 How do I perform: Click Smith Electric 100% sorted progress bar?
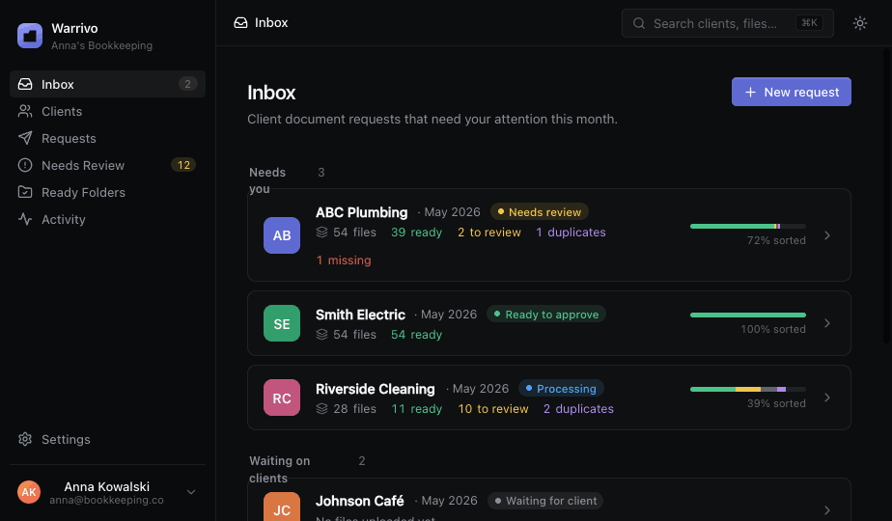(x=748, y=315)
